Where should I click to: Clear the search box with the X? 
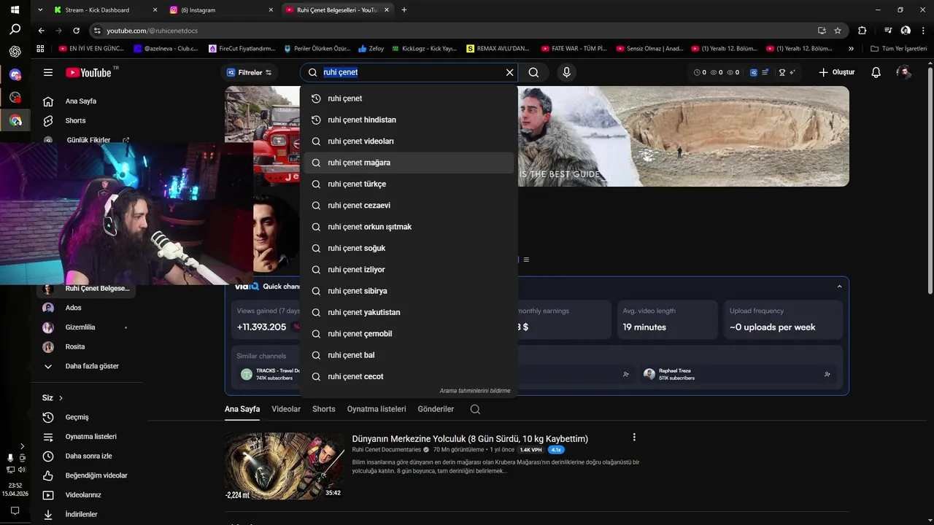pos(509,72)
